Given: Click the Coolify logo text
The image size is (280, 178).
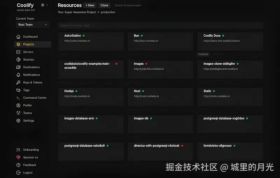Looking at the screenshot, I should pyautogui.click(x=25, y=5).
